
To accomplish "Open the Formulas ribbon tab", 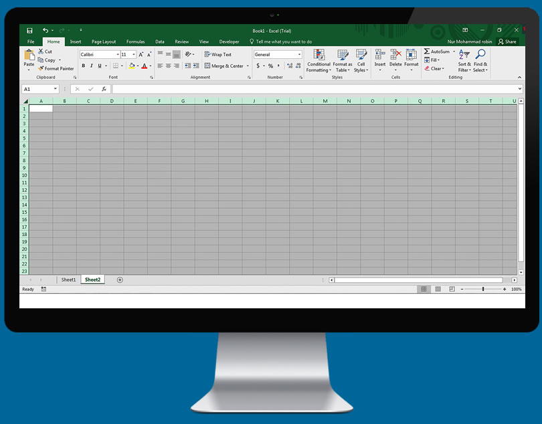I will click(x=135, y=41).
